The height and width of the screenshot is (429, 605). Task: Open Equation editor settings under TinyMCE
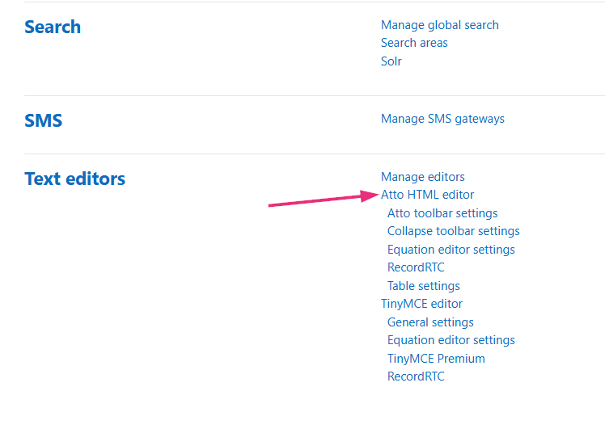451,340
